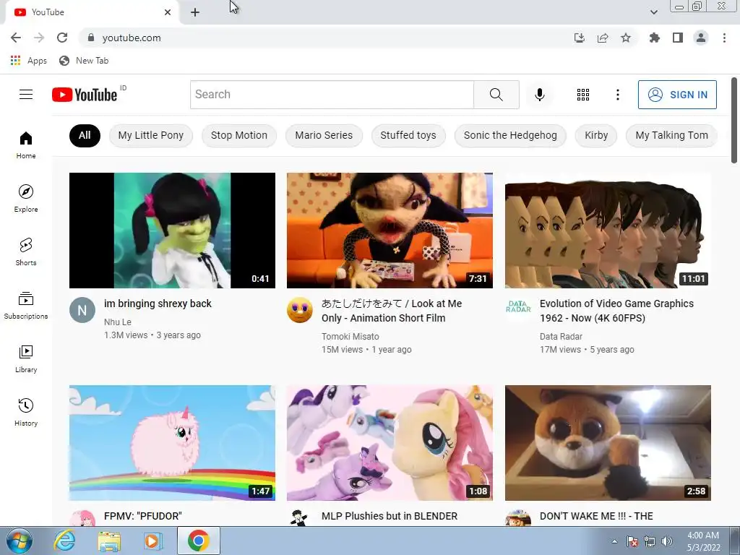Open History in the sidebar
The image size is (740, 555).
[x=26, y=412]
